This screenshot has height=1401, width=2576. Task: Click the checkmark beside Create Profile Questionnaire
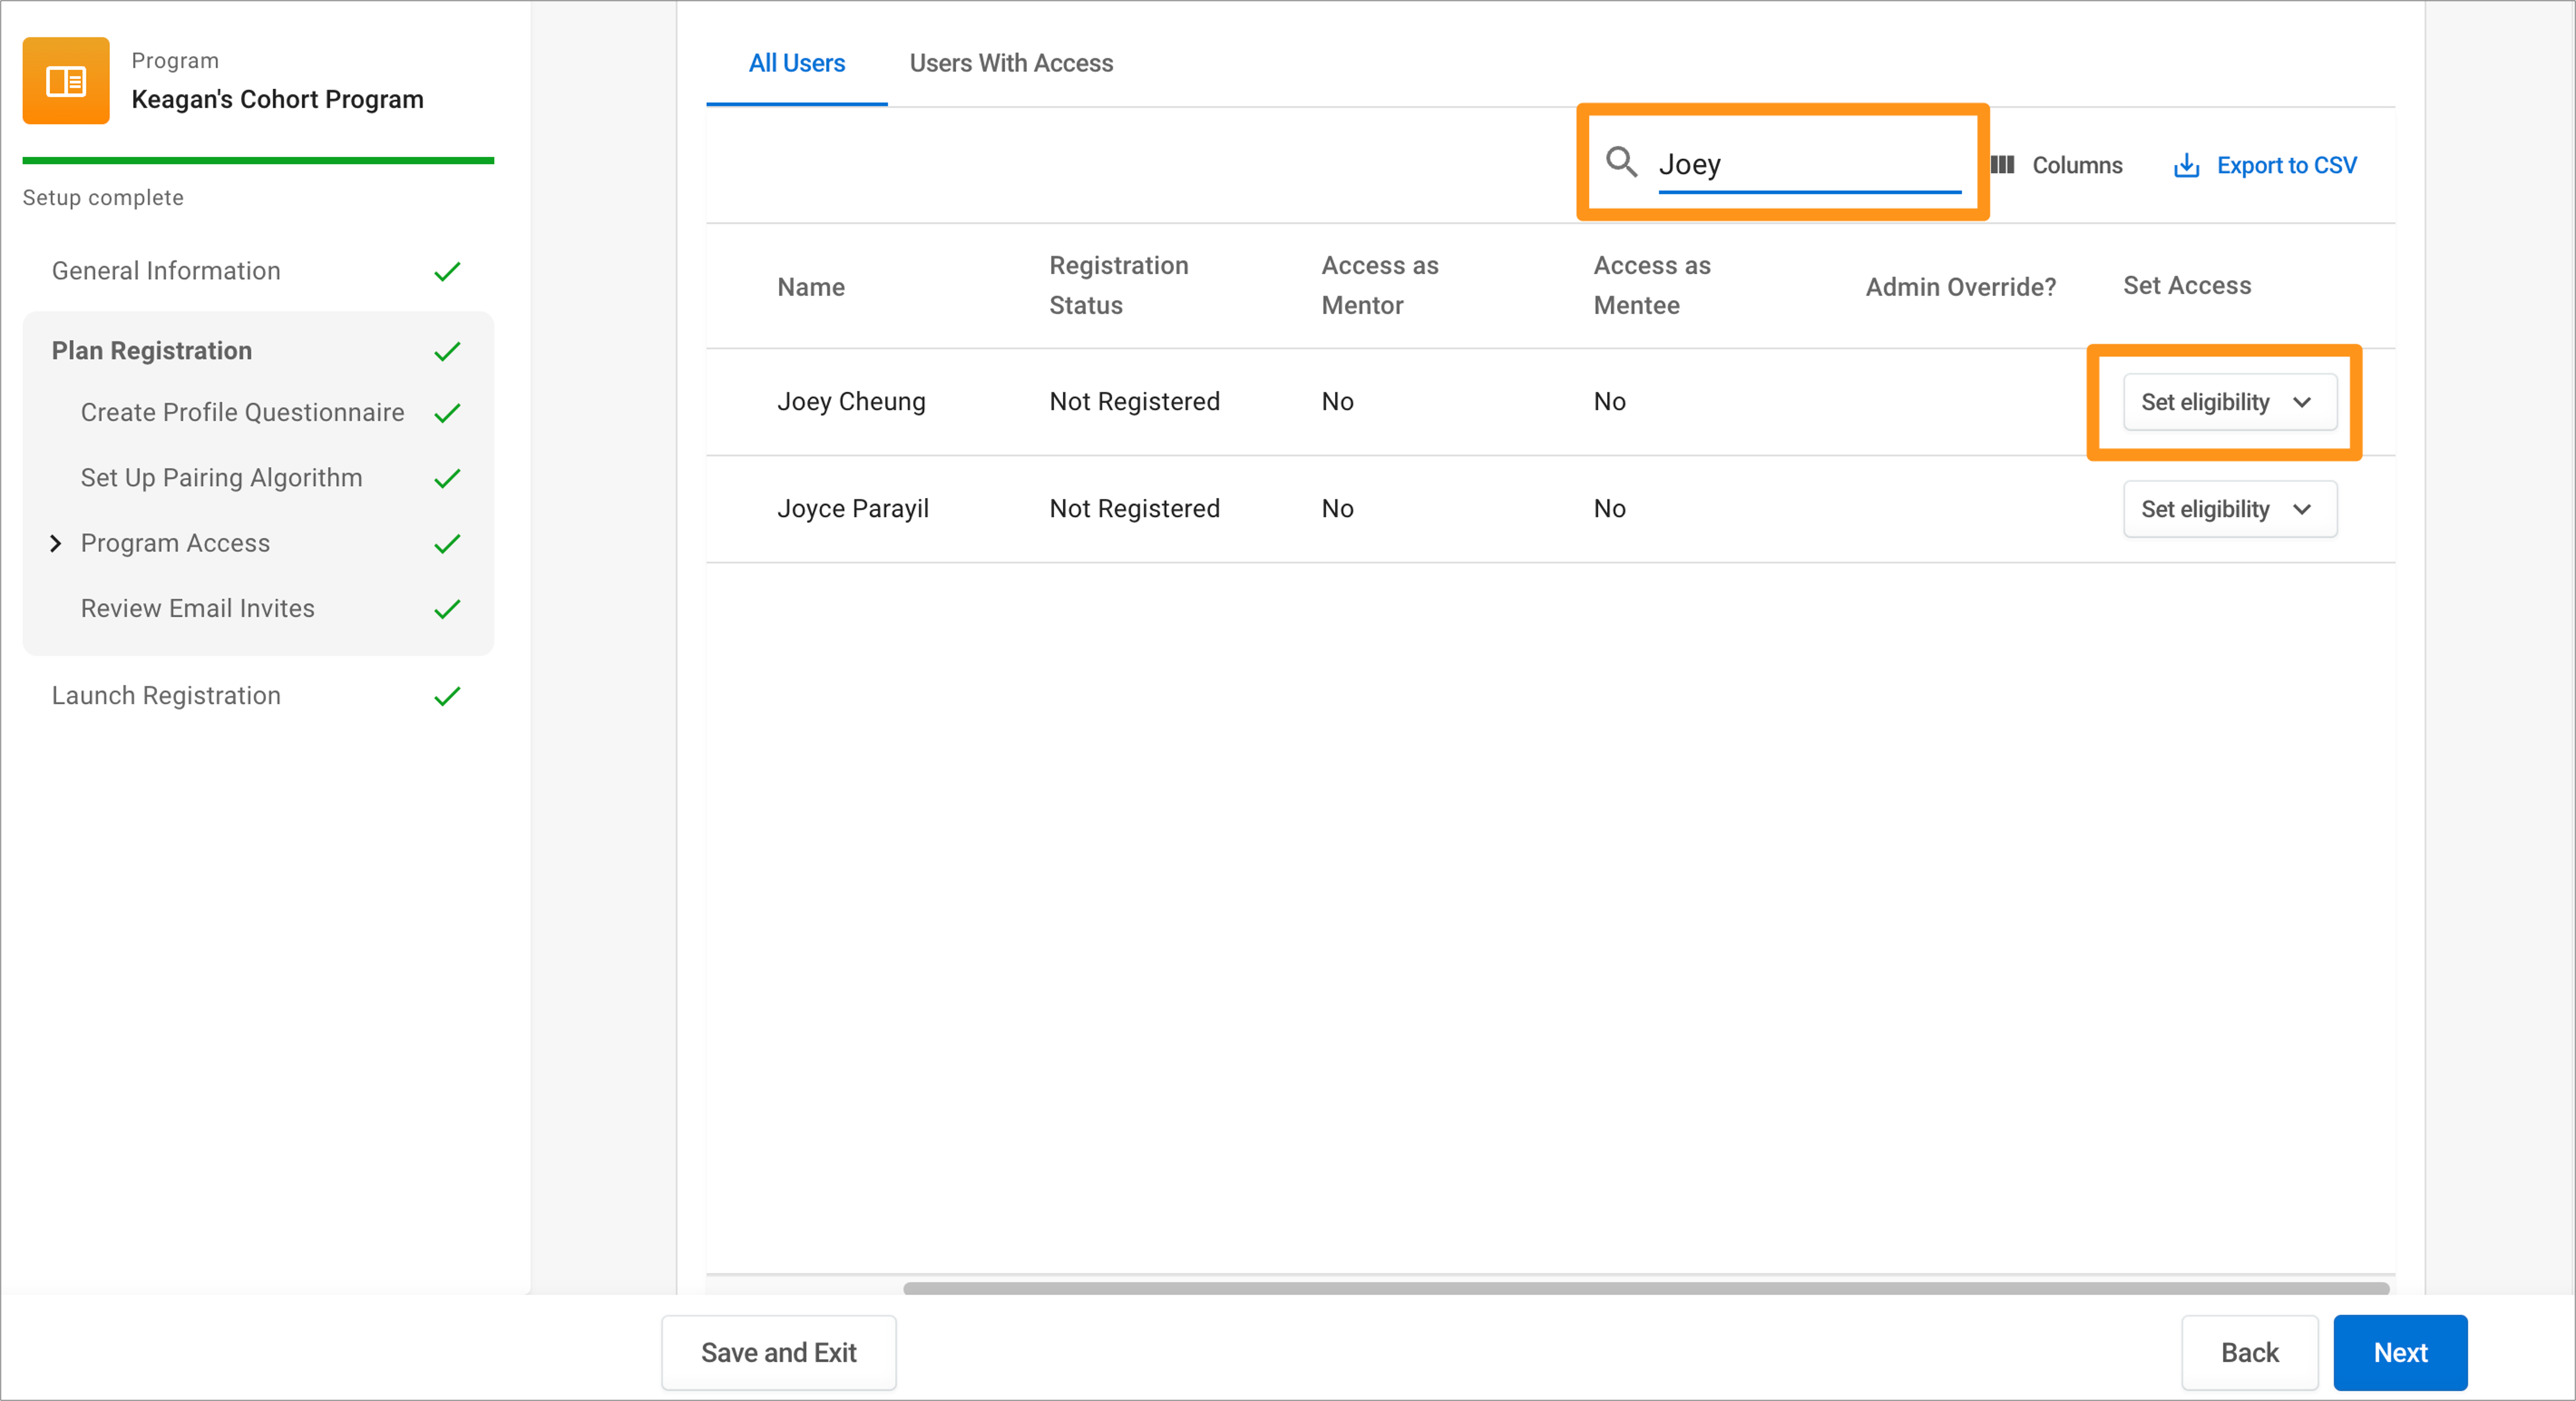tap(447, 413)
